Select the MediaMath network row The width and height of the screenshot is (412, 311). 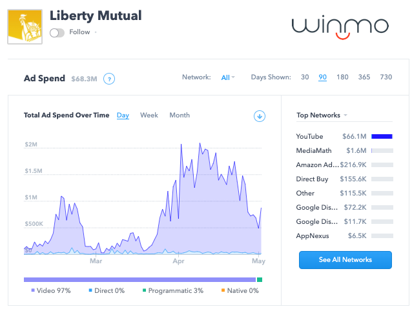(x=344, y=150)
